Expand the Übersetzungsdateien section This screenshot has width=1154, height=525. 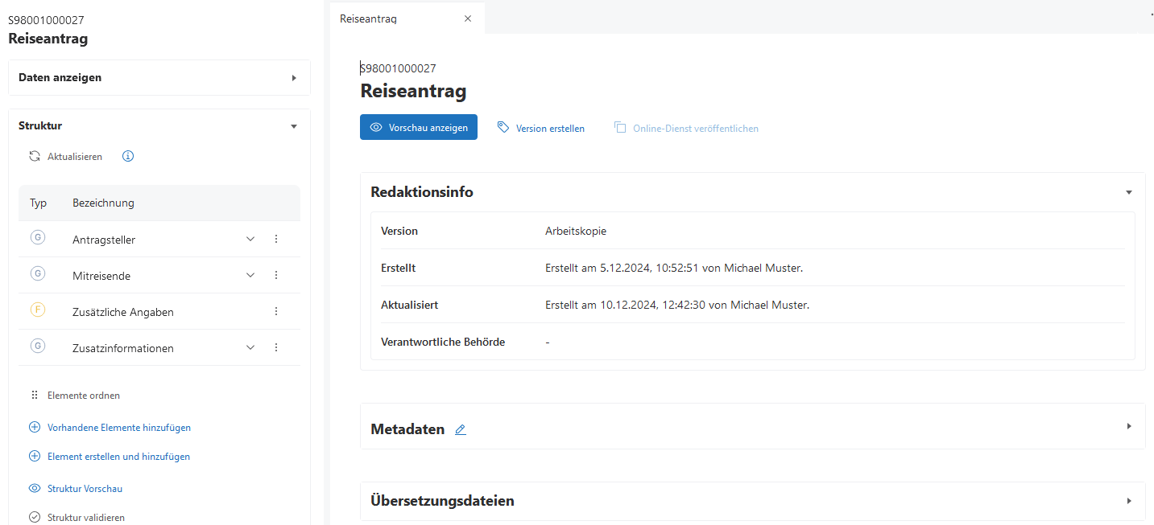[x=1129, y=501]
